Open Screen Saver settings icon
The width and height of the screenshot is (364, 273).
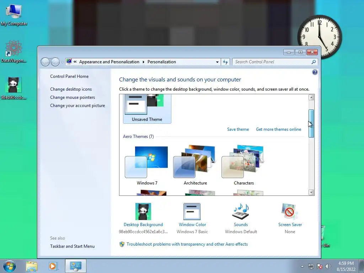point(290,212)
